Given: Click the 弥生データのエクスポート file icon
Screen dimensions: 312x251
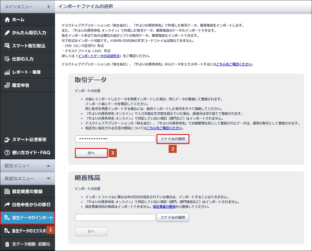Looking at the screenshot, I should tap(7, 231).
